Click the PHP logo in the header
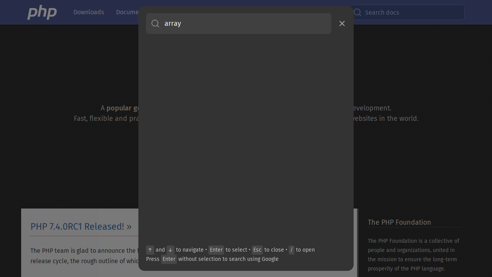Image resolution: width=492 pixels, height=277 pixels. (42, 12)
